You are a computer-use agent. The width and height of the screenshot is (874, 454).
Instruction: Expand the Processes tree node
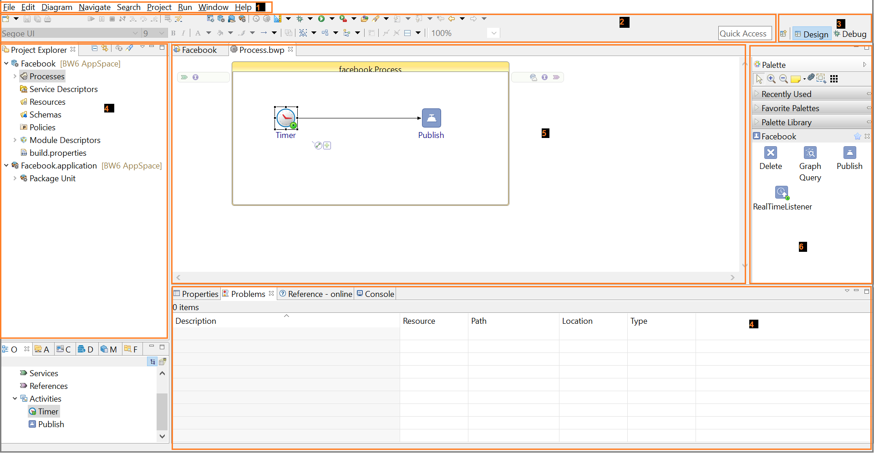coord(15,77)
